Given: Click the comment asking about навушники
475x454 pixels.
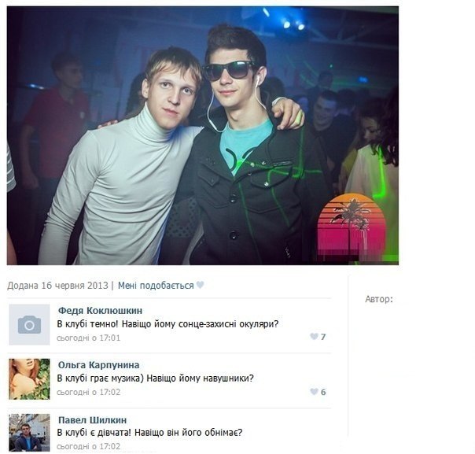Looking at the screenshot, I should (155, 378).
